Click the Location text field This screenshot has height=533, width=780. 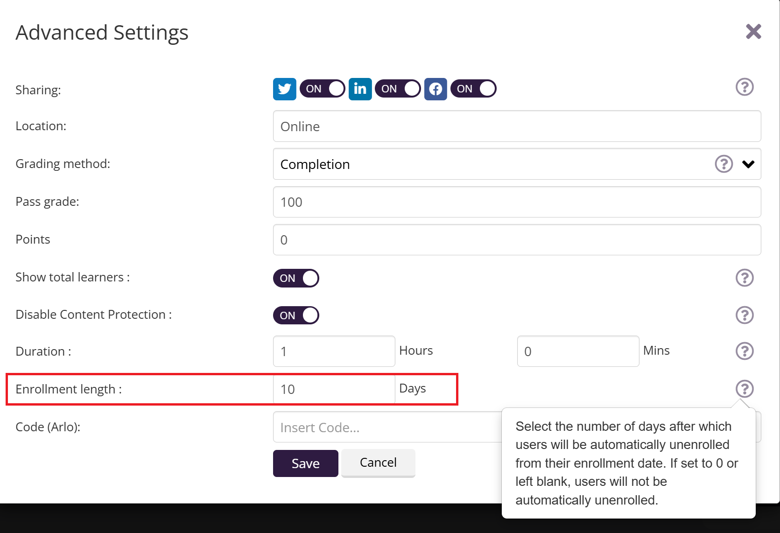[517, 126]
